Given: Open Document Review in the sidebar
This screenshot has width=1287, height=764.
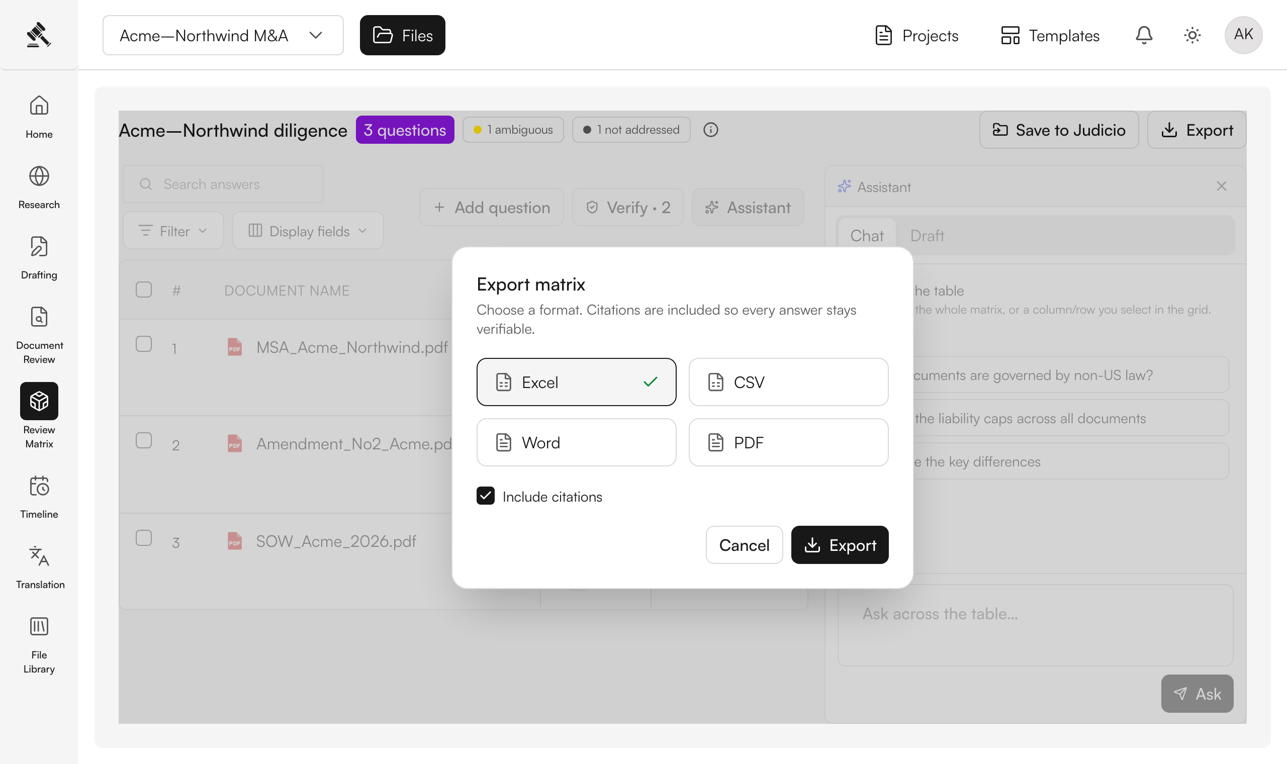Looking at the screenshot, I should click(39, 335).
